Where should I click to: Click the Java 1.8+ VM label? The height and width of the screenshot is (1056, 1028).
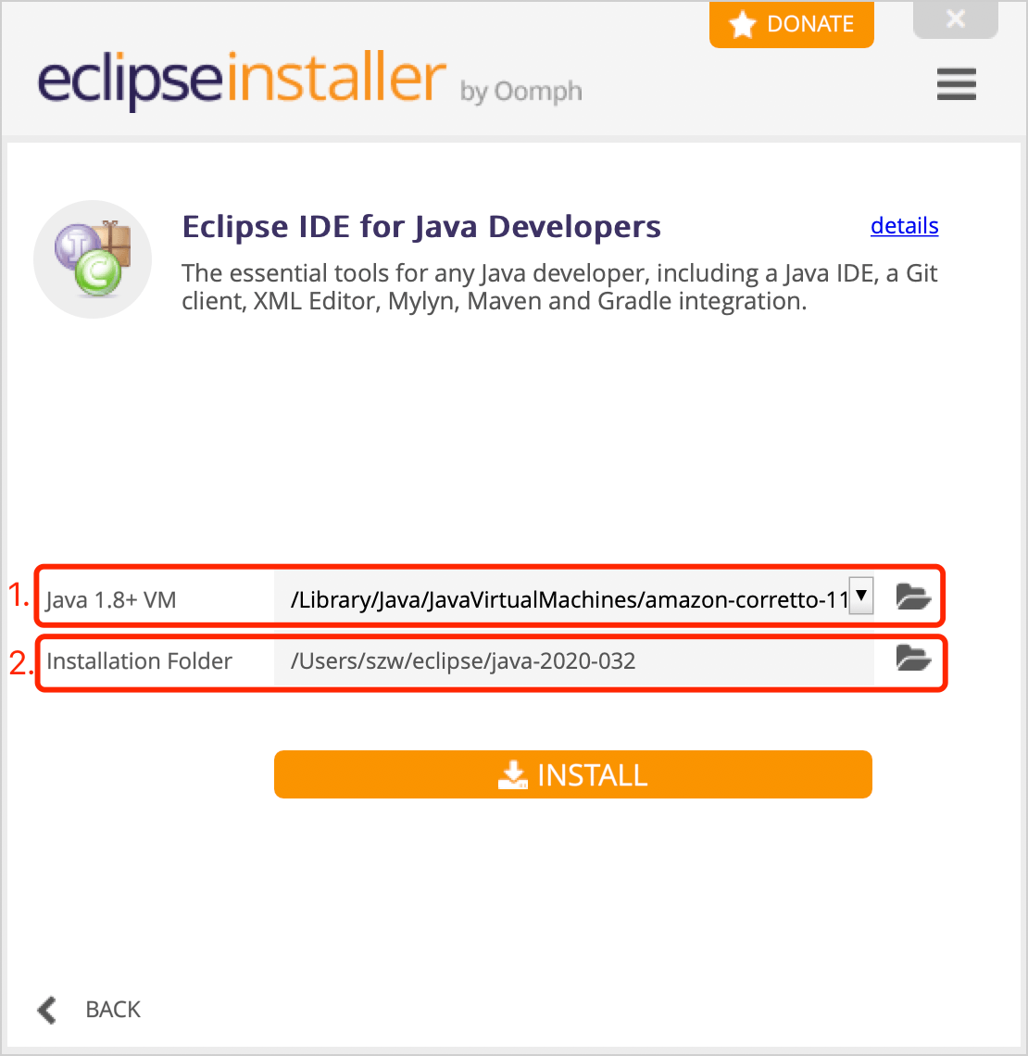pyautogui.click(x=111, y=599)
